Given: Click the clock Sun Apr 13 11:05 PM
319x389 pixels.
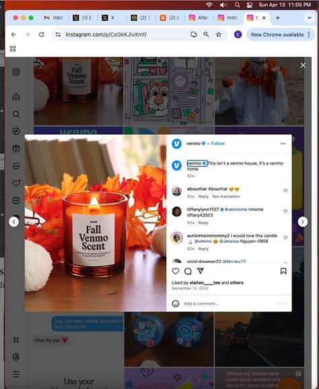Looking at the screenshot, I should 285,5.
